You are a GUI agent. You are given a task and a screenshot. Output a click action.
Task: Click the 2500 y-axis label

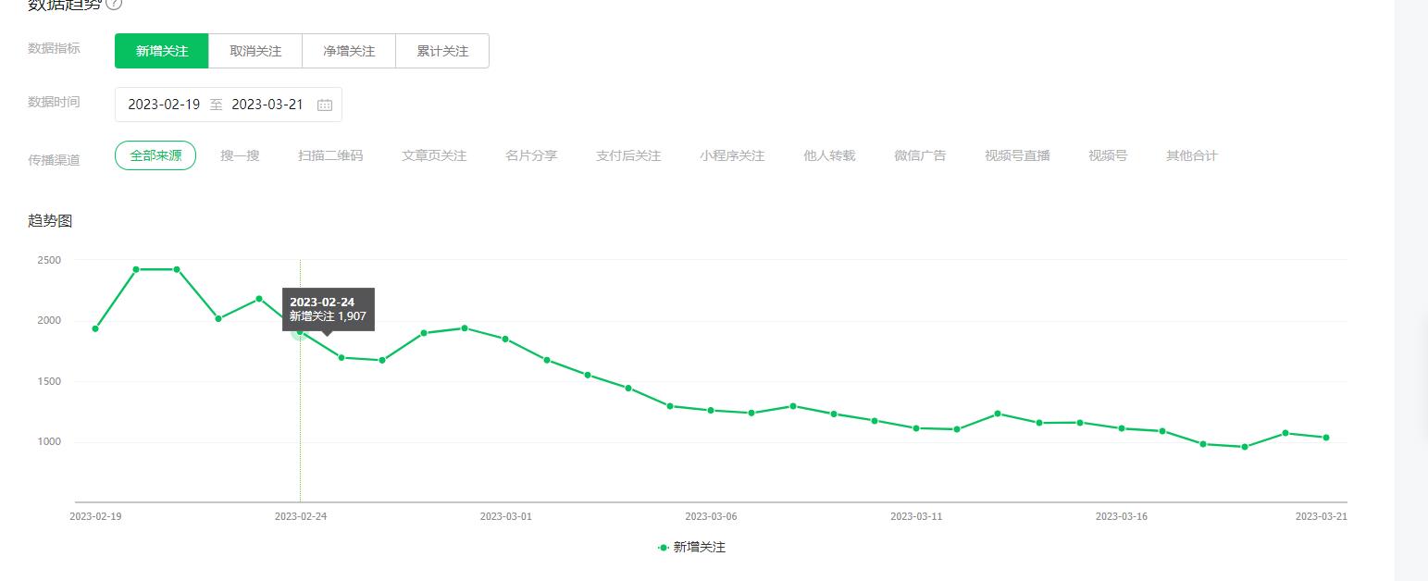49,260
